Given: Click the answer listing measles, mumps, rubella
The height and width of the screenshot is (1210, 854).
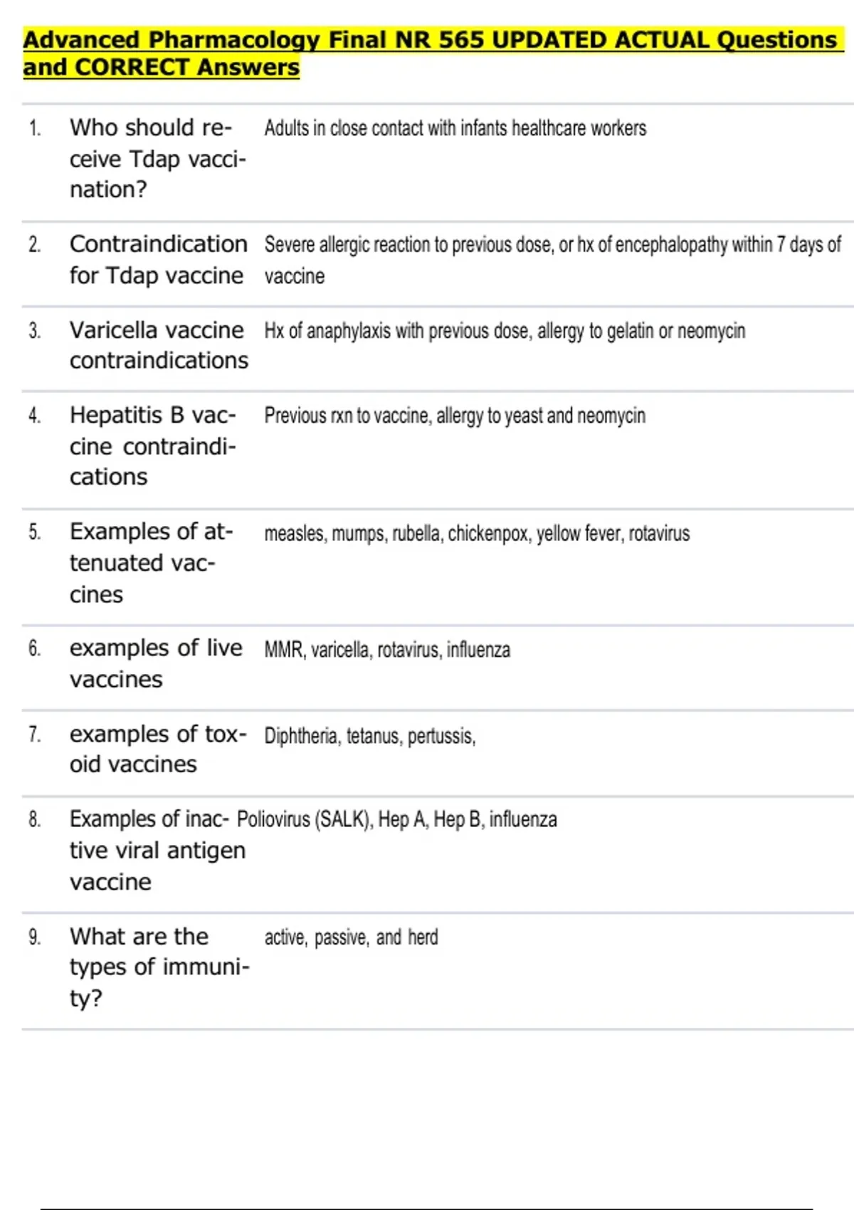Looking at the screenshot, I should coord(477,533).
